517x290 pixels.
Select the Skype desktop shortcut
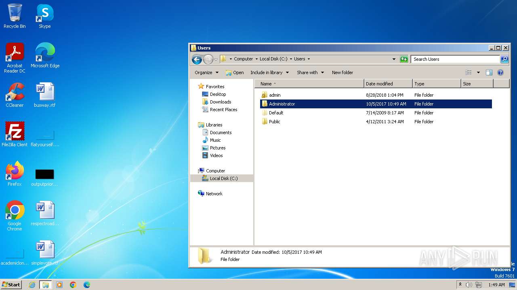pyautogui.click(x=45, y=16)
